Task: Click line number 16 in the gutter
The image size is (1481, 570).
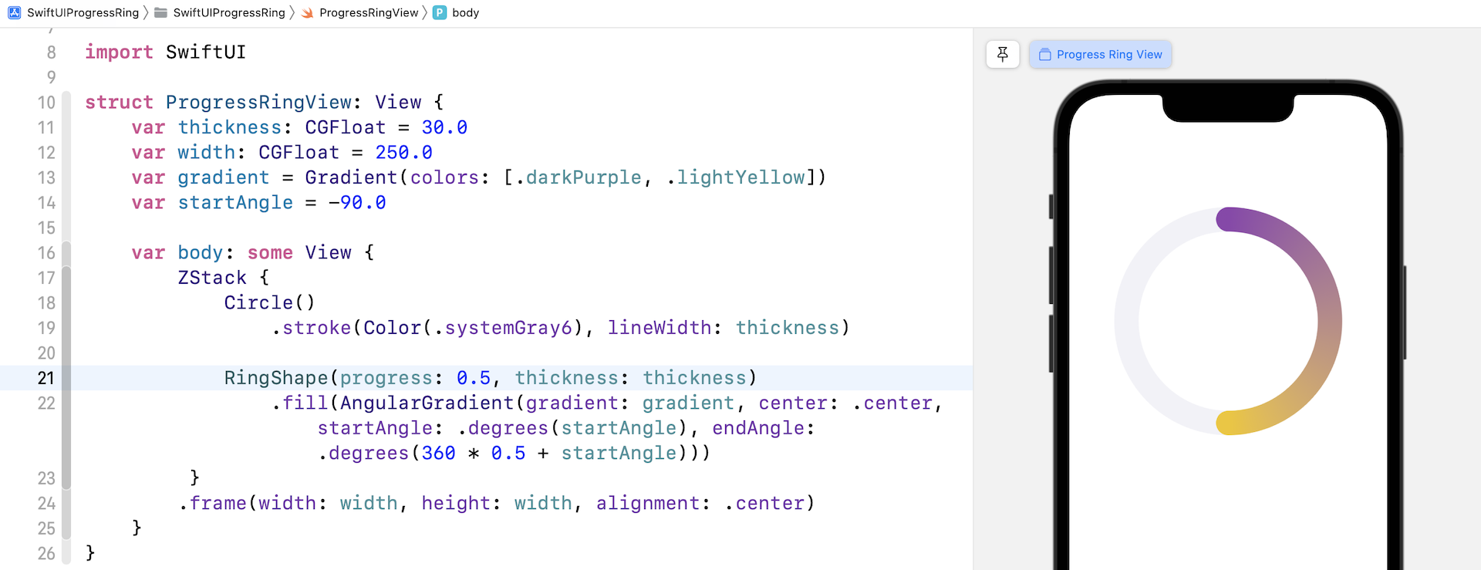Action: [46, 253]
